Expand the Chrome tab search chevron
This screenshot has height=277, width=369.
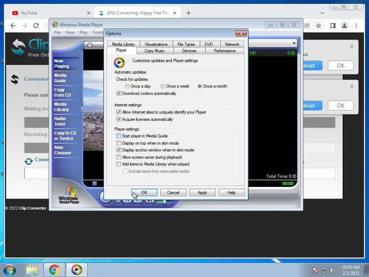322,13
